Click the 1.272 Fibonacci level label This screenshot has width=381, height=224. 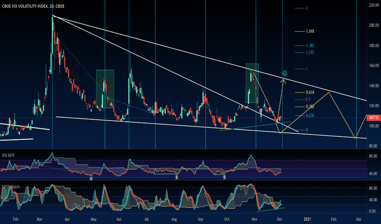coord(310,52)
